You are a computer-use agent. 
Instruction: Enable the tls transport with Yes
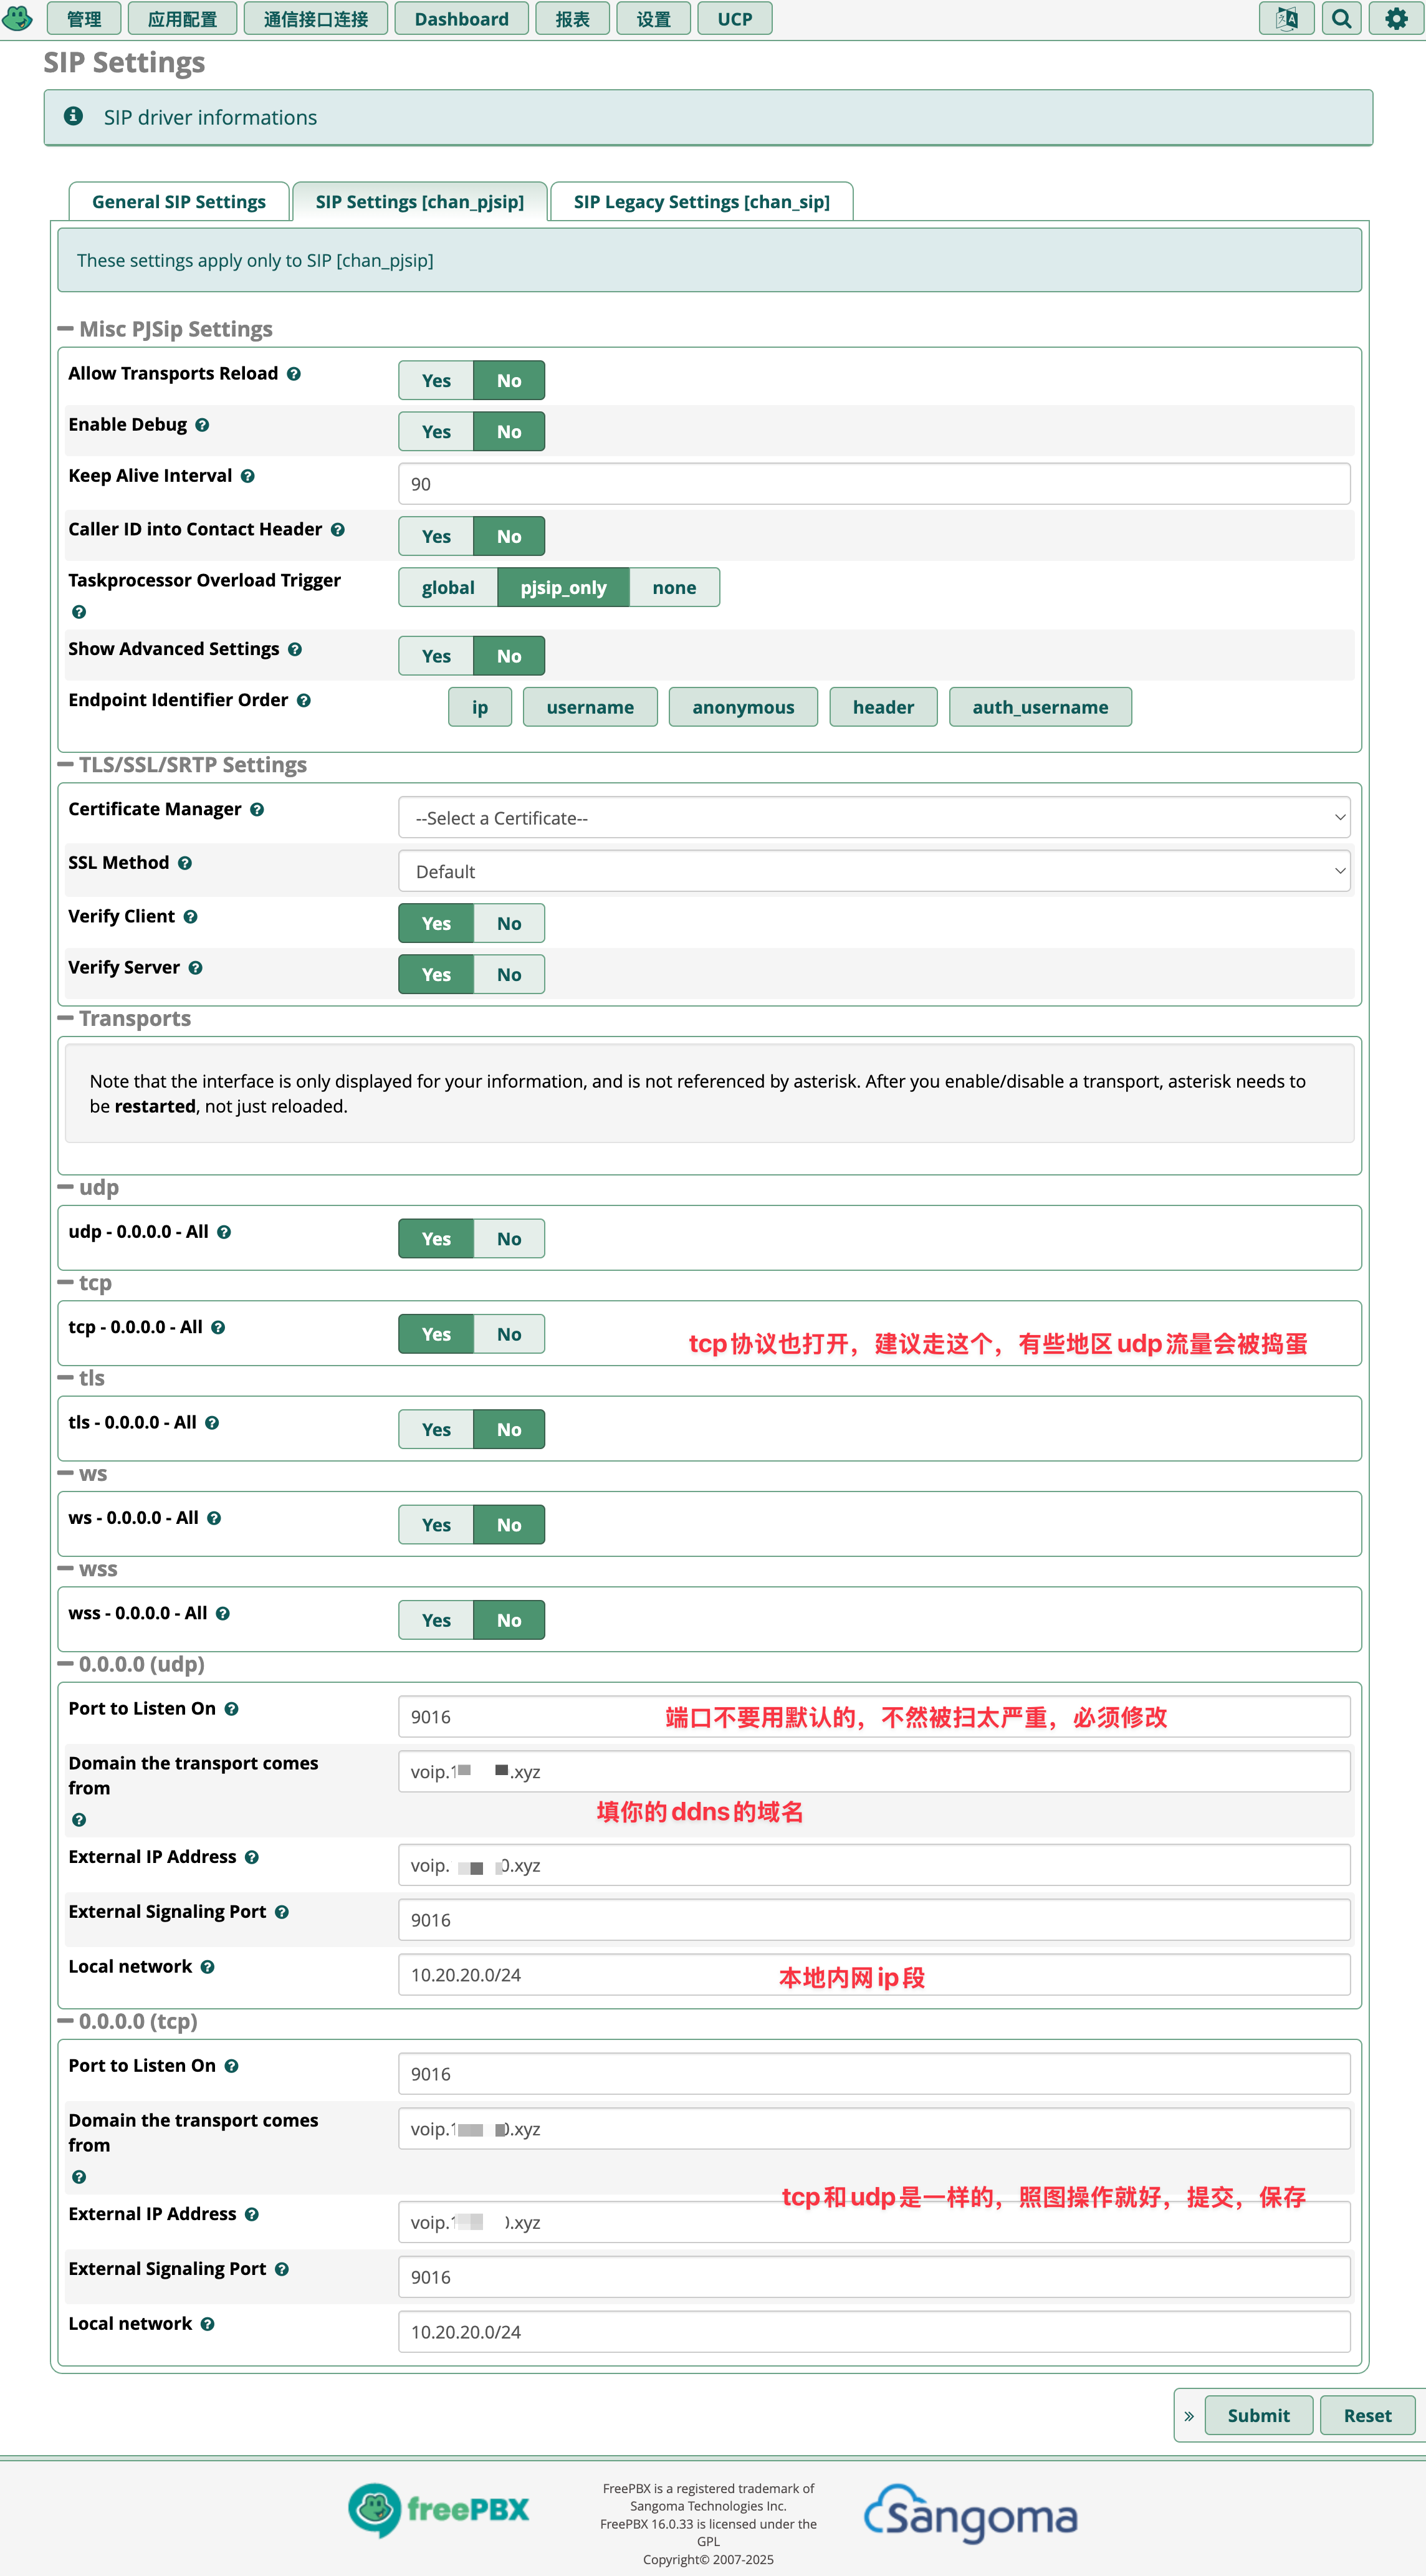point(436,1429)
